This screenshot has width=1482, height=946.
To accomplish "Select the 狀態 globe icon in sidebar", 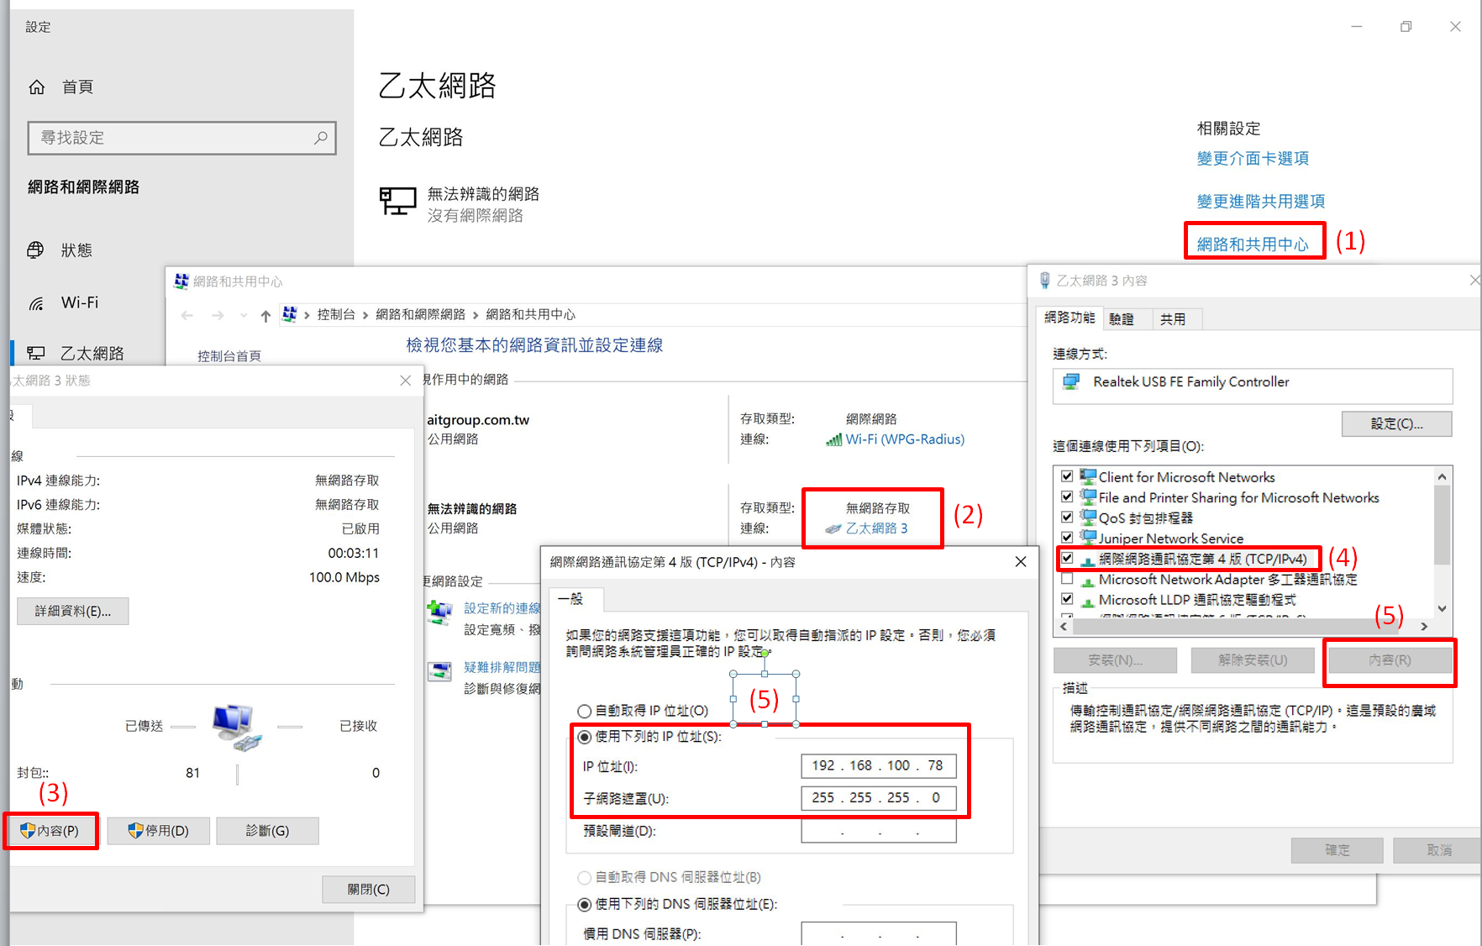I will point(36,250).
